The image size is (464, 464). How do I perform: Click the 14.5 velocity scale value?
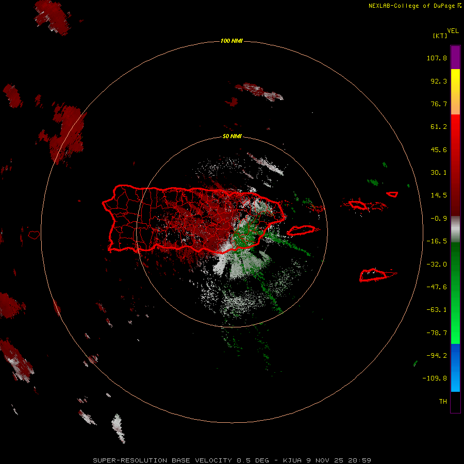[439, 195]
